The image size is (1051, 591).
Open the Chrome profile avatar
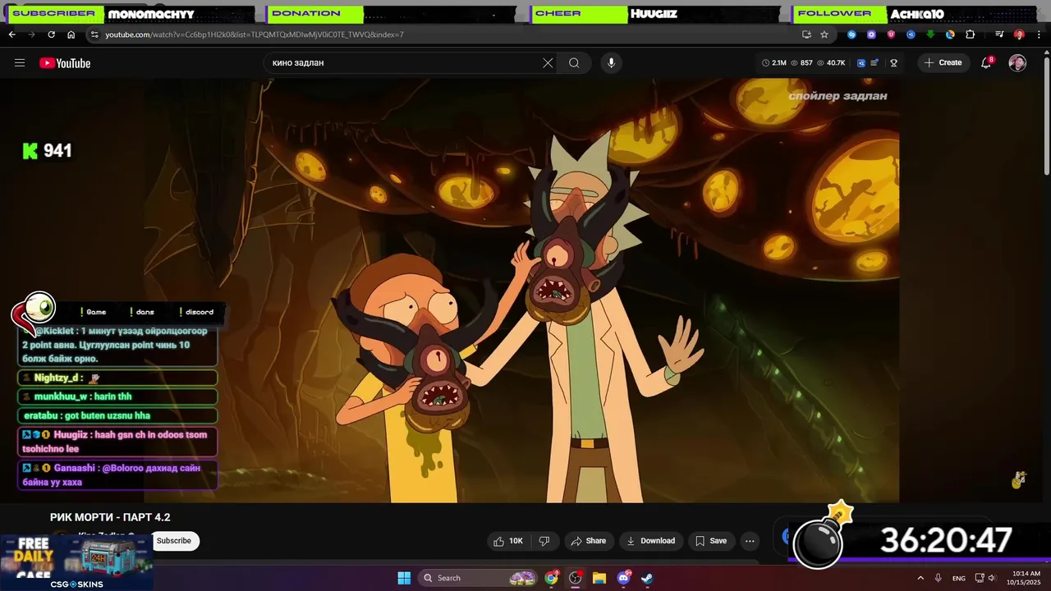coord(1019,34)
